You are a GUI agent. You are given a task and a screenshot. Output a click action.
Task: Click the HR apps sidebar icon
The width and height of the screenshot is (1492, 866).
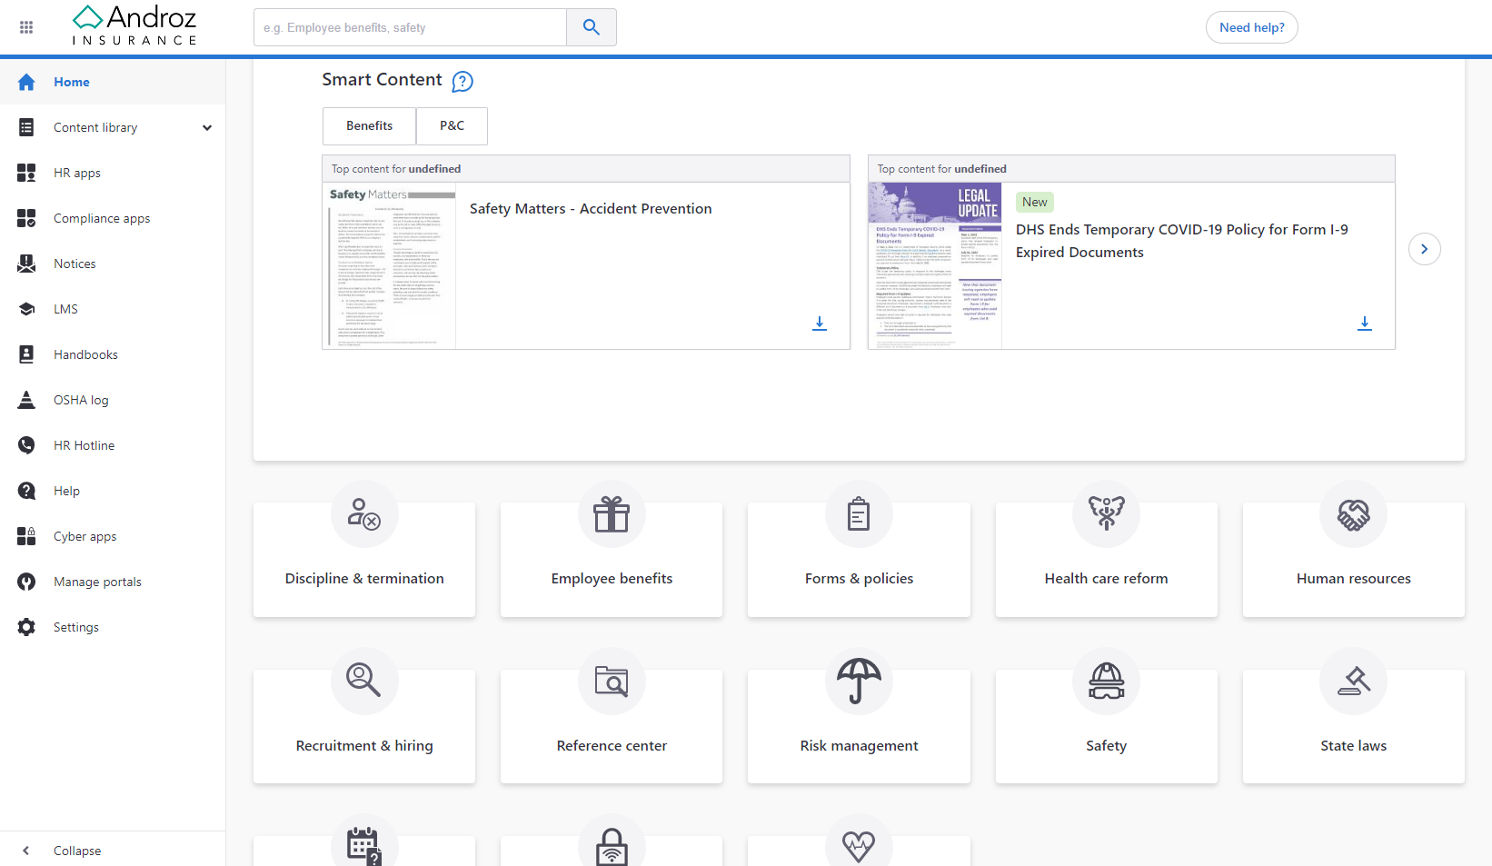[x=26, y=173]
